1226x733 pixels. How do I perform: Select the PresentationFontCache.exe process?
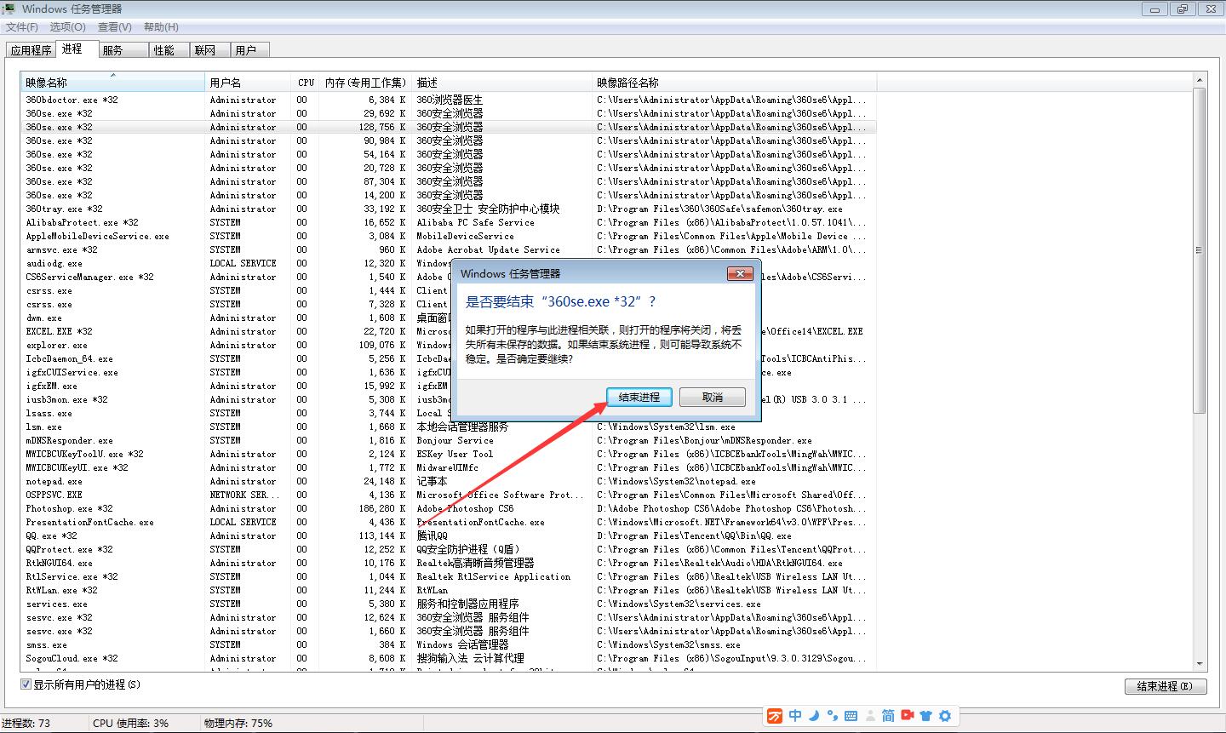point(449,522)
